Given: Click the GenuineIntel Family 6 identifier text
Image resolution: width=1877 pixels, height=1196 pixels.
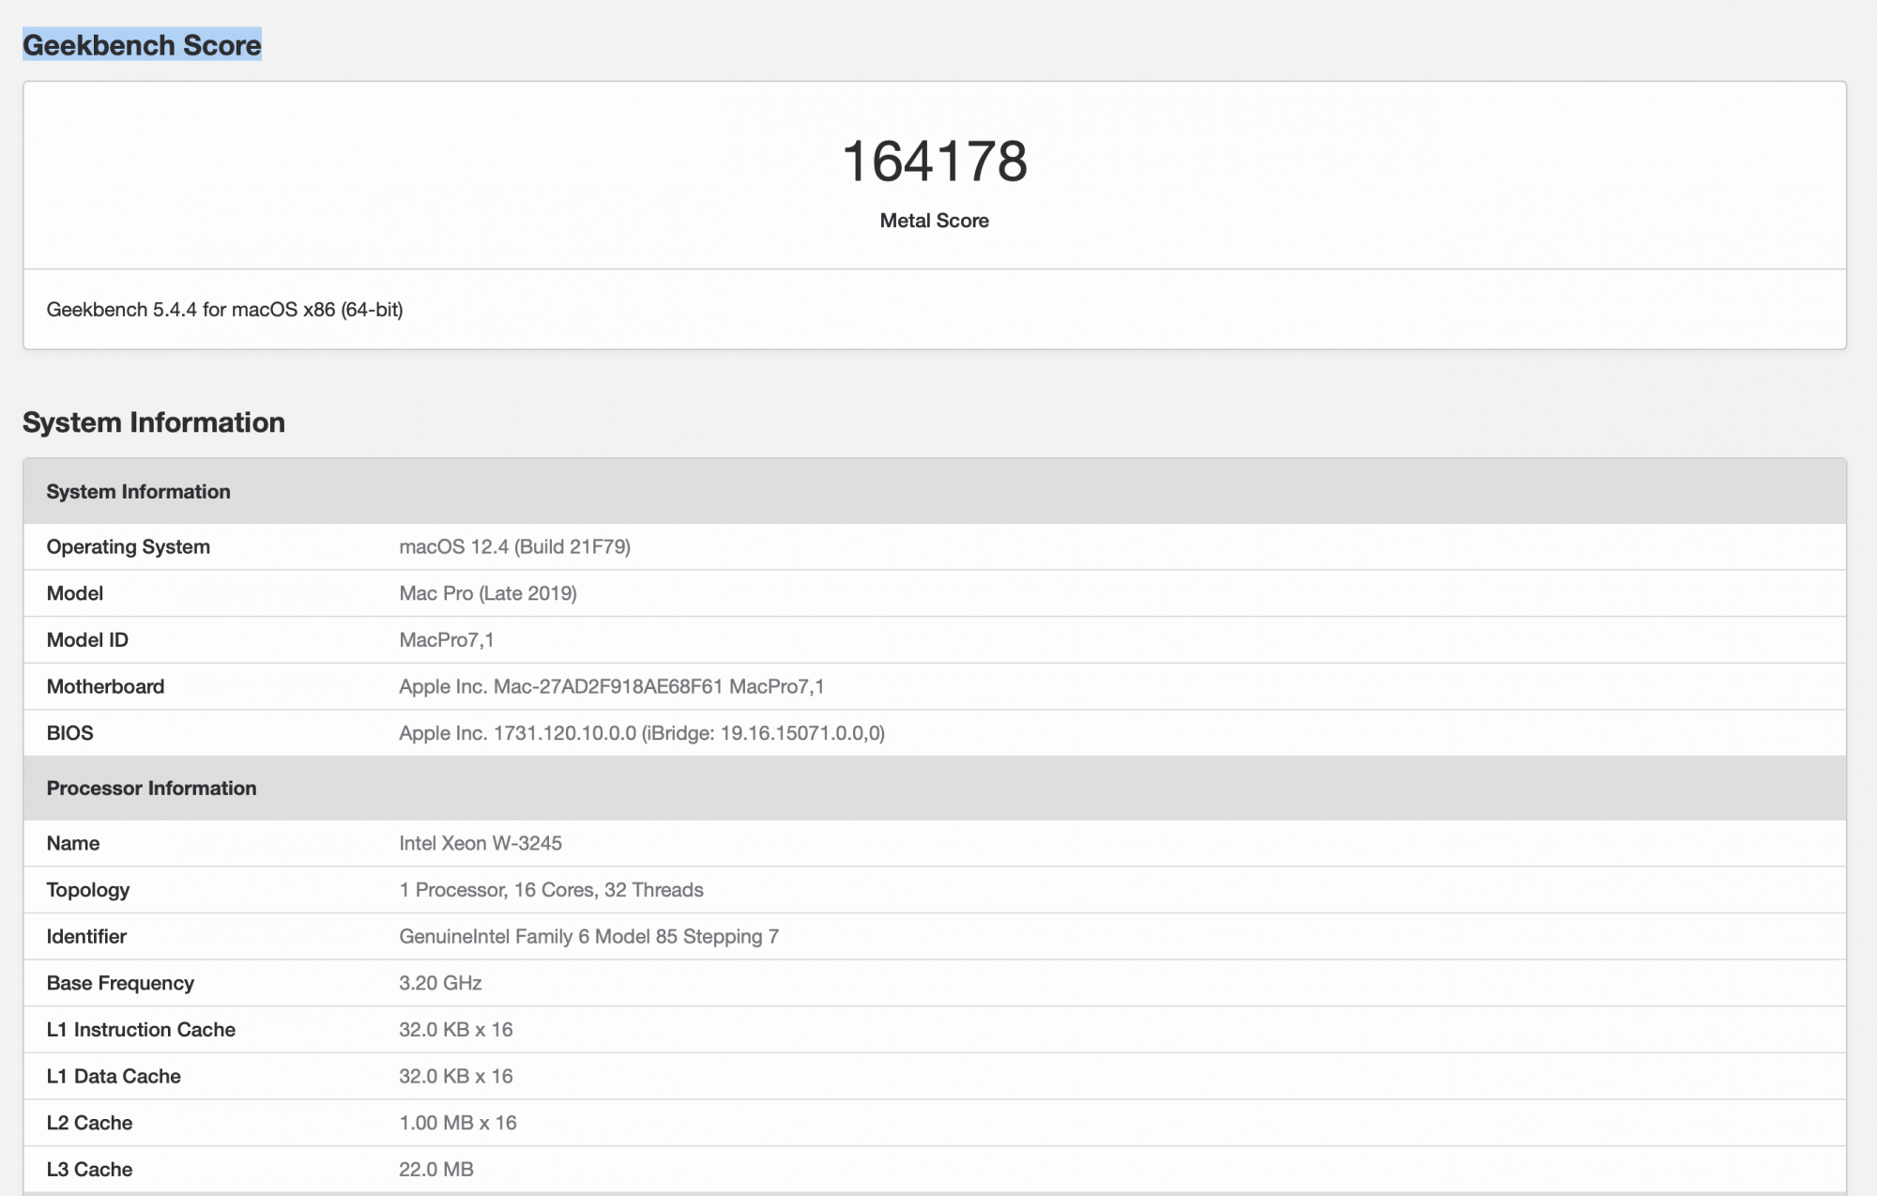Looking at the screenshot, I should 588,937.
